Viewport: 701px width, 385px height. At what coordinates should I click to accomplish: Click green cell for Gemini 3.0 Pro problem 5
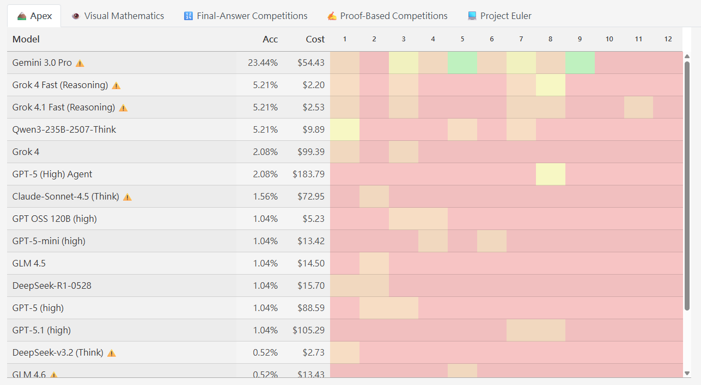[462, 63]
